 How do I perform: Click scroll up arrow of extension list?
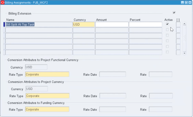tap(184, 24)
